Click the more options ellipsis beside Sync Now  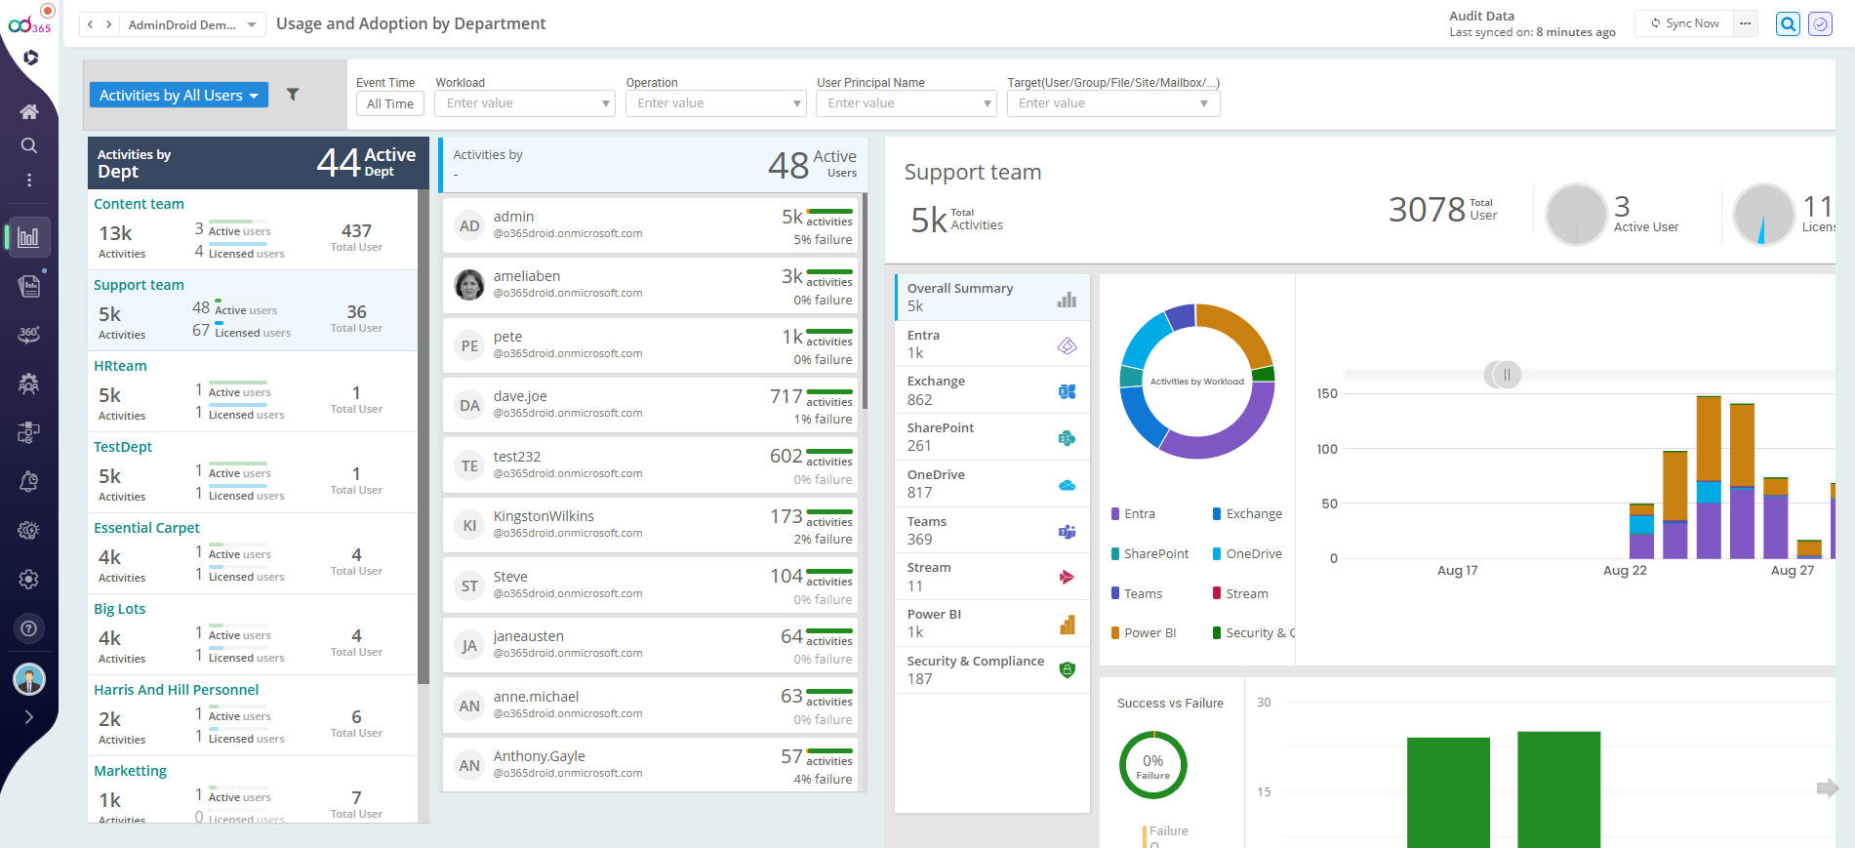pyautogui.click(x=1746, y=23)
